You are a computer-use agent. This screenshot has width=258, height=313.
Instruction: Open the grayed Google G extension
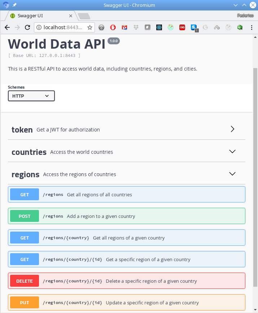[205, 27]
